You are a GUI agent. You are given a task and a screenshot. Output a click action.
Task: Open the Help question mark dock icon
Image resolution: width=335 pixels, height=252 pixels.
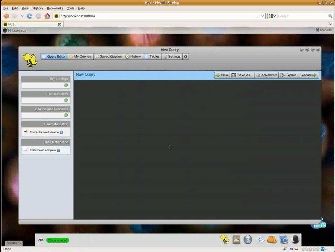(x=248, y=239)
